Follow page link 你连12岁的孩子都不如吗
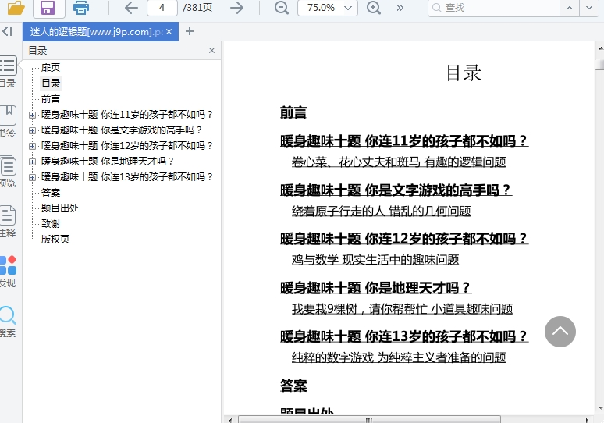The width and height of the screenshot is (604, 423). click(404, 239)
